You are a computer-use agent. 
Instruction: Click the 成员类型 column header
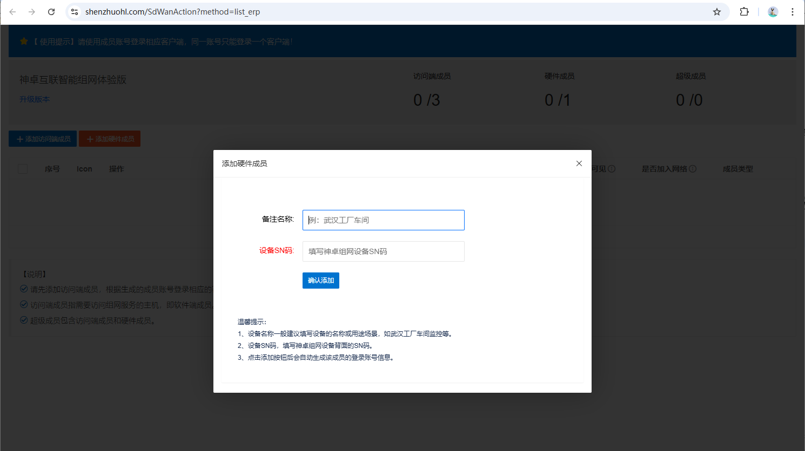(x=737, y=169)
